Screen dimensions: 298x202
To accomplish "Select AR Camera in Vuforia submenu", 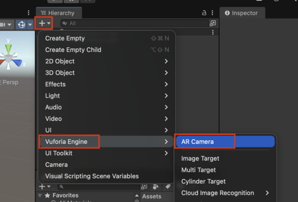I will pyautogui.click(x=204, y=142).
